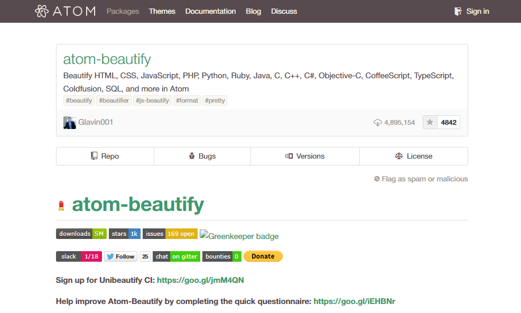Image resolution: width=521 pixels, height=313 pixels.
Task: Click the Twitter follower count 25
Action: pyautogui.click(x=145, y=256)
